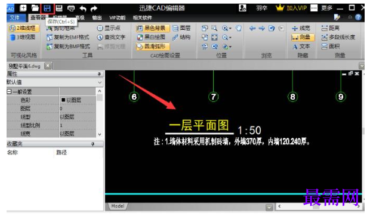The image size is (370, 216).
Task: Switch to the 输出 tab
Action: click(97, 17)
